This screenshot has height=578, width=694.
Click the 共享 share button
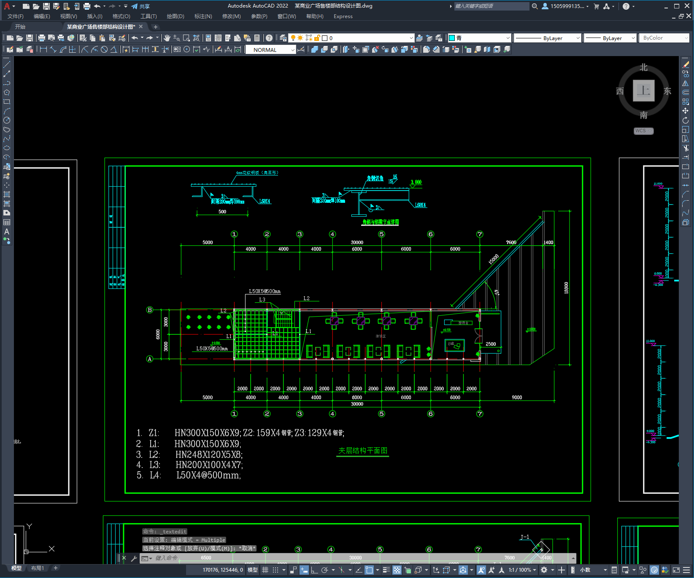point(140,6)
